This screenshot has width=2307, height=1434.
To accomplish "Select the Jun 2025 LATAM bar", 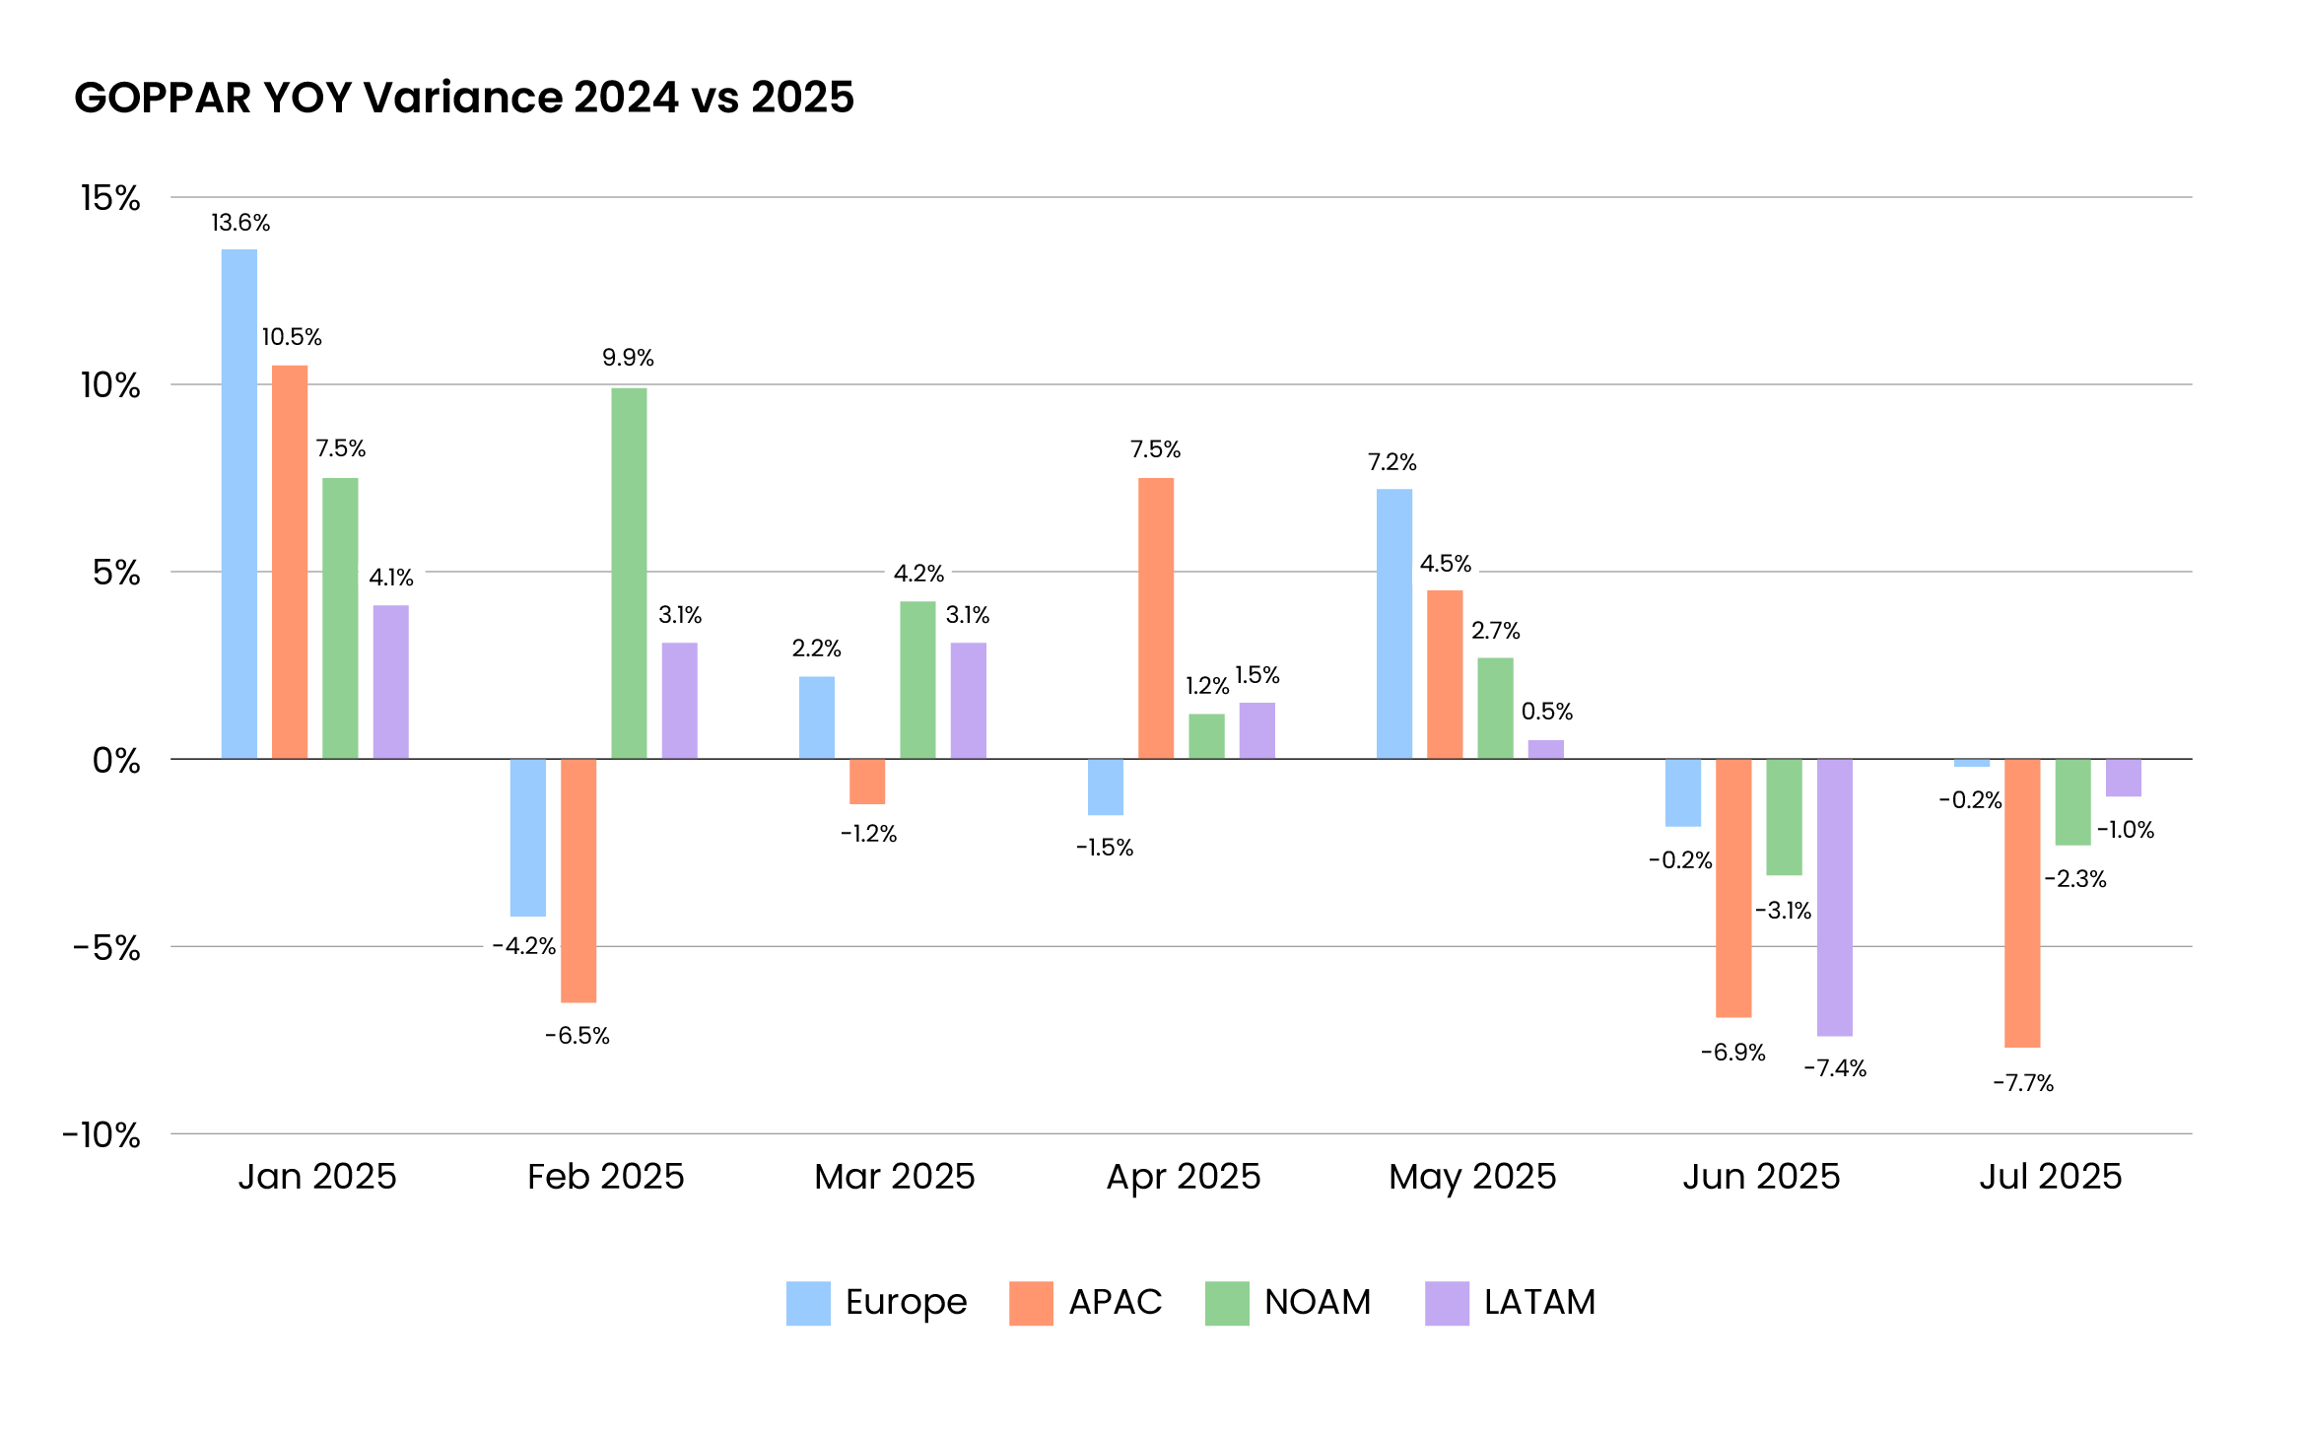I will (1835, 897).
